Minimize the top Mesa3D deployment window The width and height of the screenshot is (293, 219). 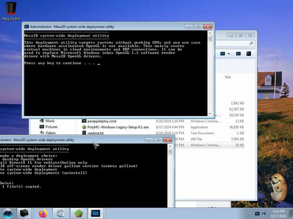(x=189, y=27)
